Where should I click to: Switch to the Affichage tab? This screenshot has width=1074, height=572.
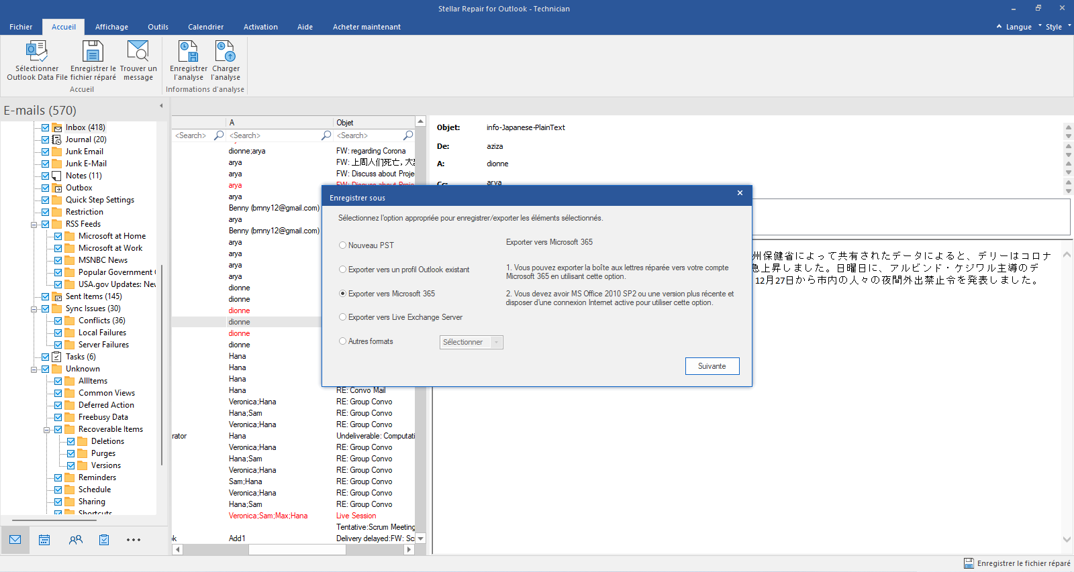(x=111, y=27)
